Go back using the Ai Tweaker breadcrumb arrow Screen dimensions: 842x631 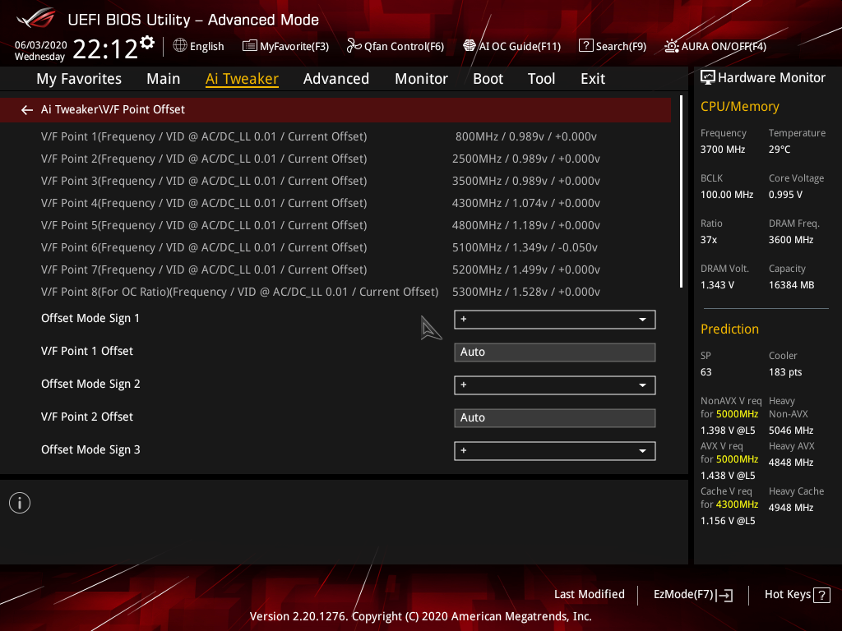pyautogui.click(x=26, y=109)
